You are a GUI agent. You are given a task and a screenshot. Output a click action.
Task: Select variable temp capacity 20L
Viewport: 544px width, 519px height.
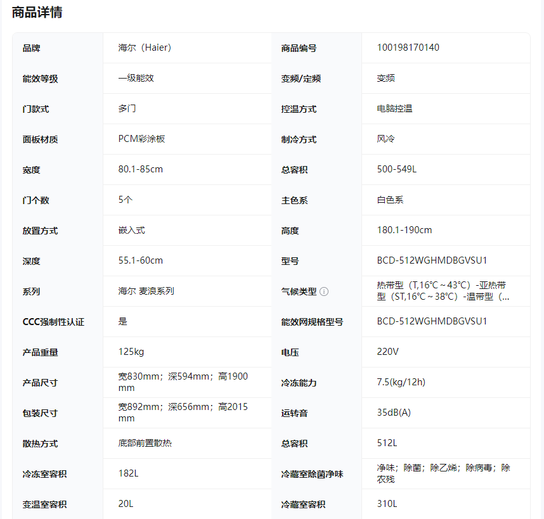[x=126, y=504]
